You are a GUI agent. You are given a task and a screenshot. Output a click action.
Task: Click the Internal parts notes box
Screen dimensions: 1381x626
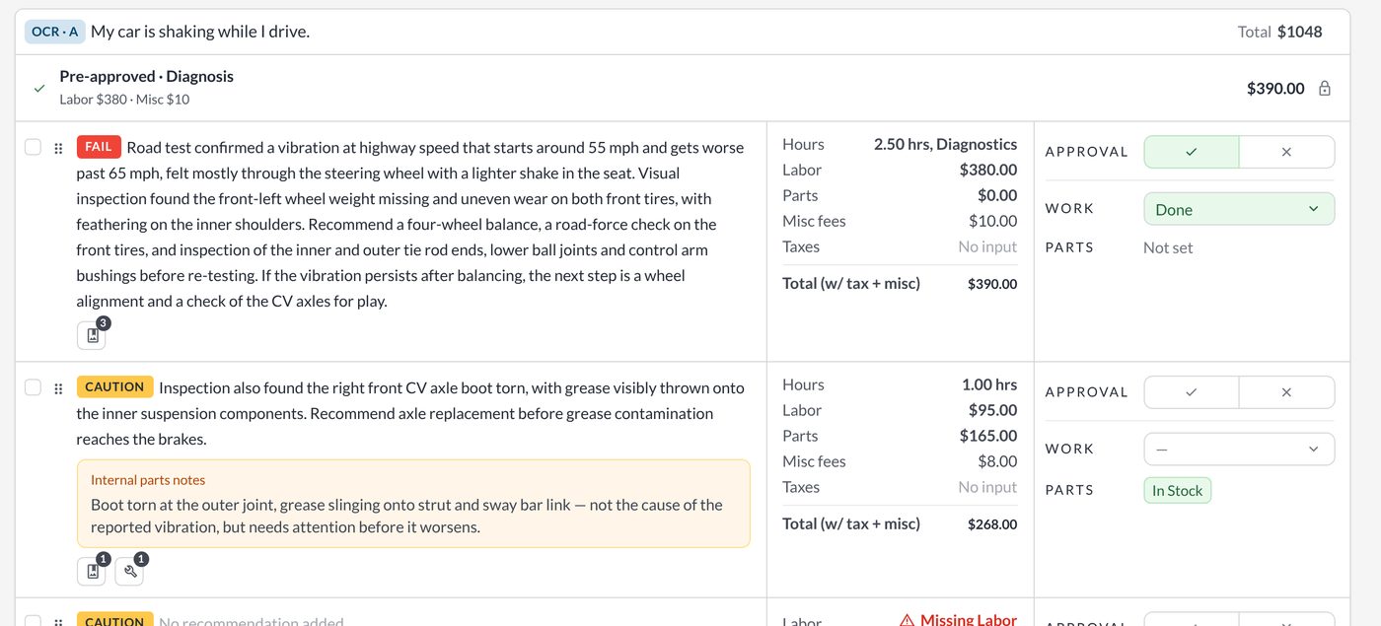[x=413, y=504]
